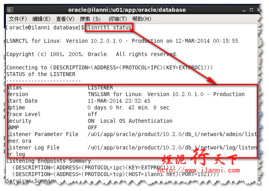The height and width of the screenshot is (191, 269).
Task: Open the 搜索(S) menu
Action: tap(90, 19)
